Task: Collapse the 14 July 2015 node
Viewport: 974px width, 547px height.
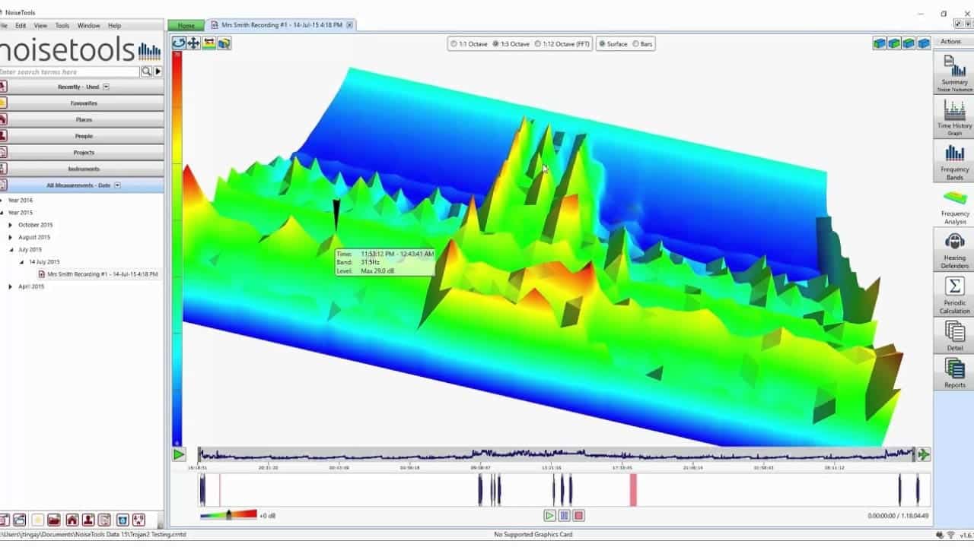Action: (21, 262)
